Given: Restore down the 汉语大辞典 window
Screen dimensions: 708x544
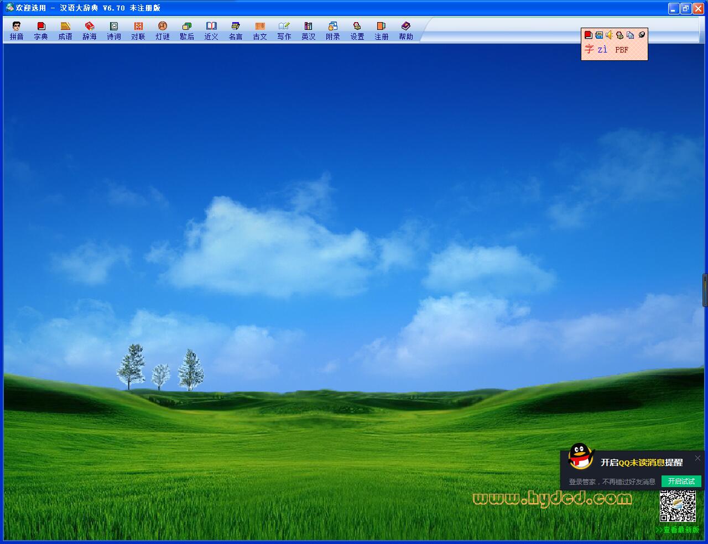Looking at the screenshot, I should tap(686, 8).
